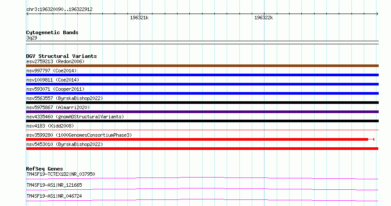Click the blue nsv1009811 variant bar
The image size is (391, 206).
[x=202, y=84]
